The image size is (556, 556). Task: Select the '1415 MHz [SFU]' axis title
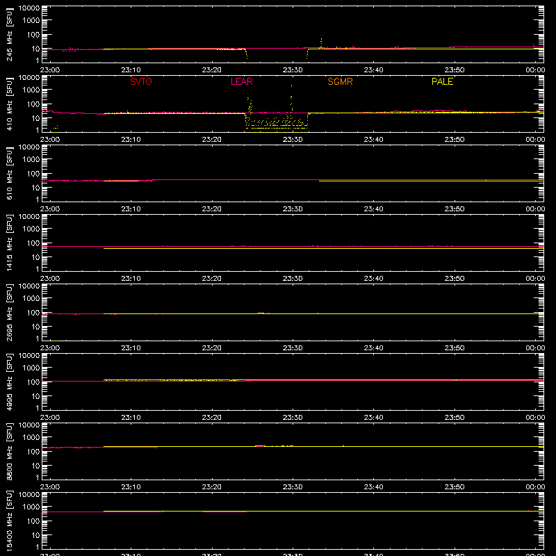[x=9, y=243]
